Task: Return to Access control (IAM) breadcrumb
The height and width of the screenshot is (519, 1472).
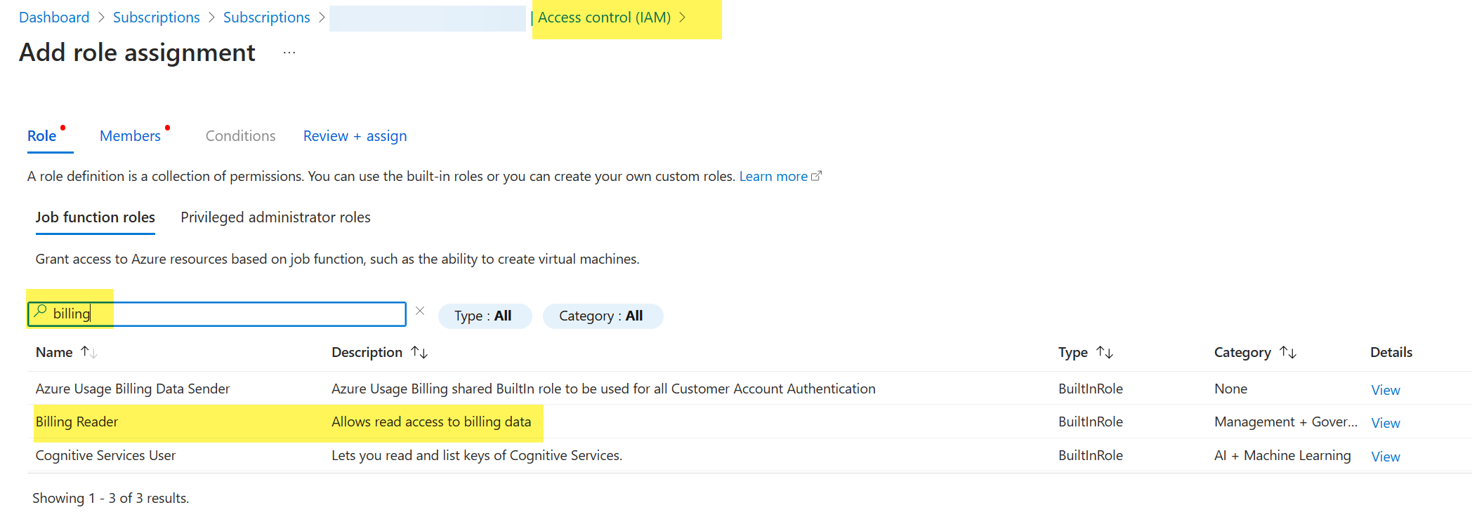Action: pyautogui.click(x=604, y=18)
